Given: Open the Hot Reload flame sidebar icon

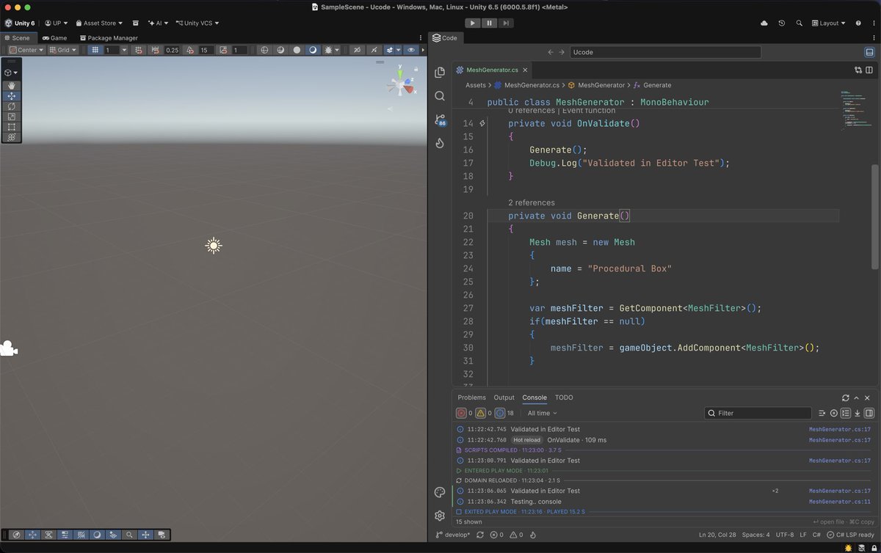Looking at the screenshot, I should (x=440, y=143).
